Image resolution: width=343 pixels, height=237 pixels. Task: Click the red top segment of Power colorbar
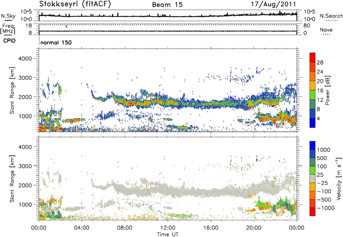(313, 57)
